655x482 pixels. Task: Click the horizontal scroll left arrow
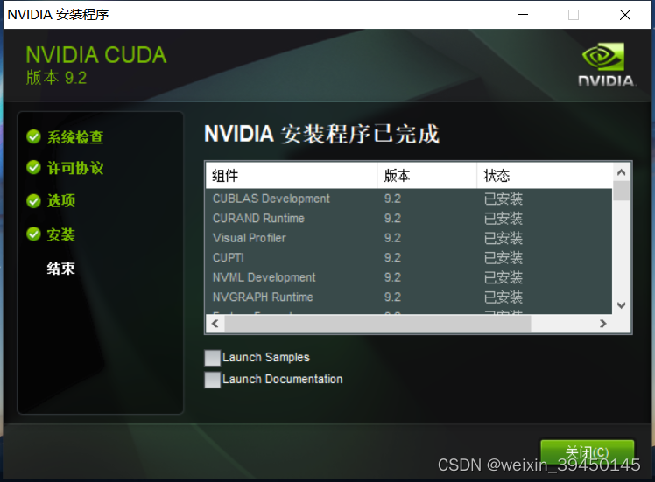point(215,324)
